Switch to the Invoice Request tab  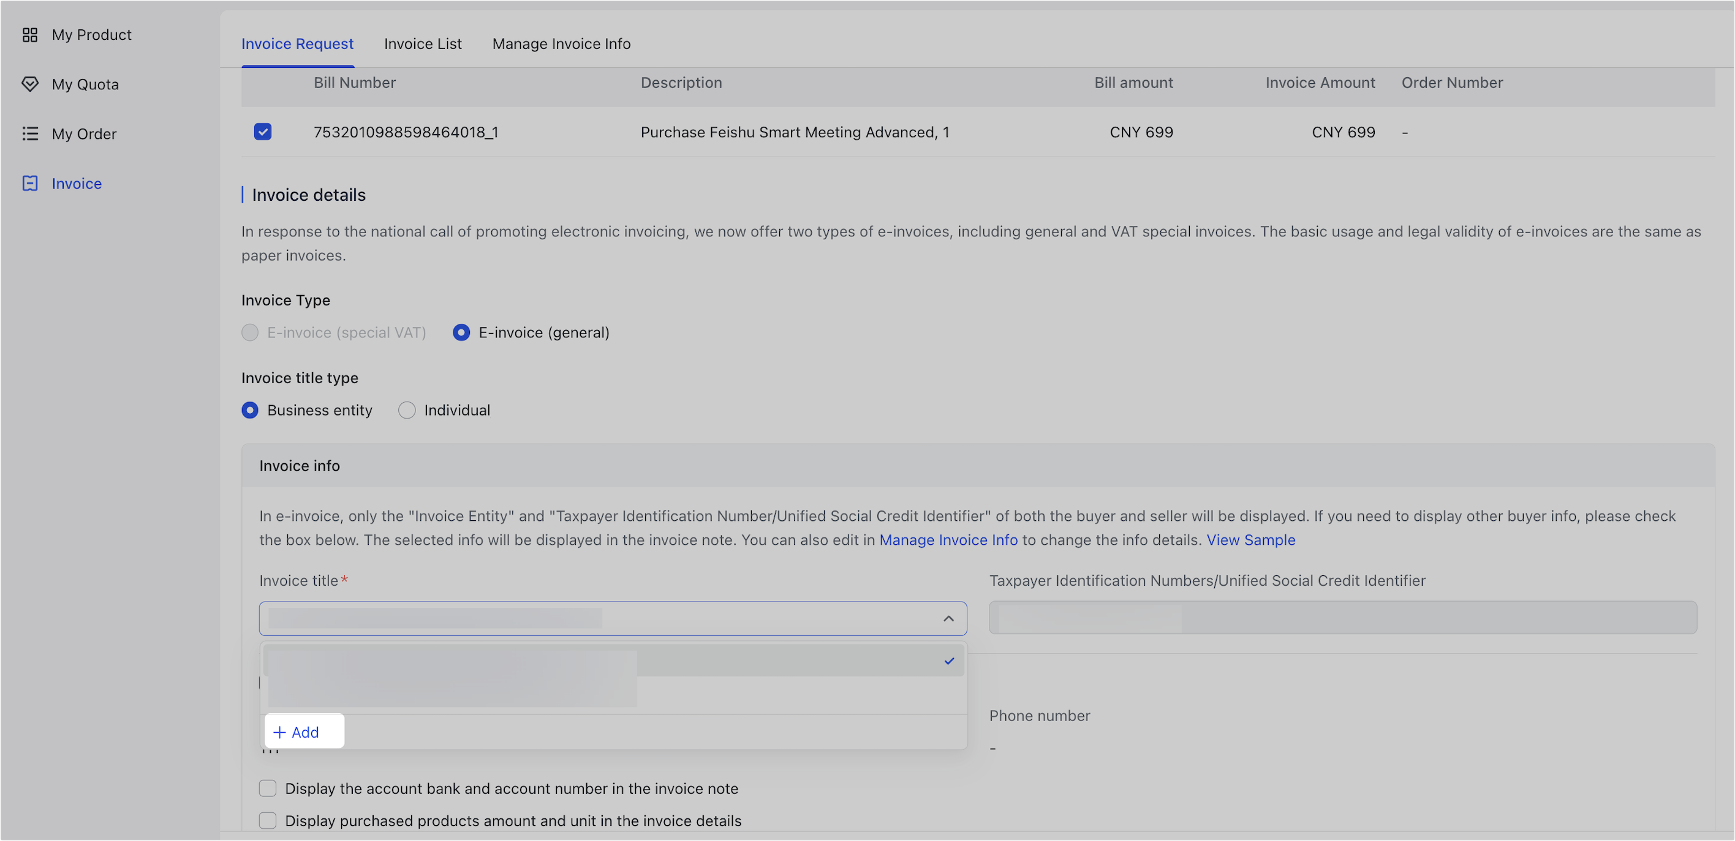(x=297, y=43)
